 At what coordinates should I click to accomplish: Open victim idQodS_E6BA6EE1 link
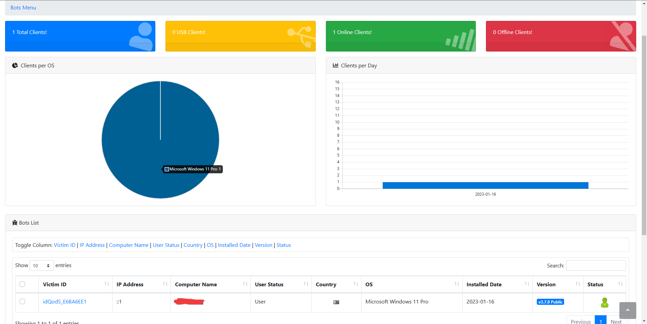[65, 302]
